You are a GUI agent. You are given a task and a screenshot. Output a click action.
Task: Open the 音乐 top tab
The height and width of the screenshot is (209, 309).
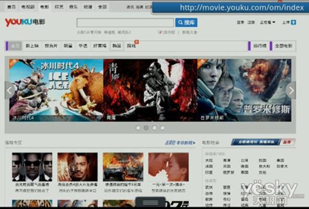pos(73,7)
